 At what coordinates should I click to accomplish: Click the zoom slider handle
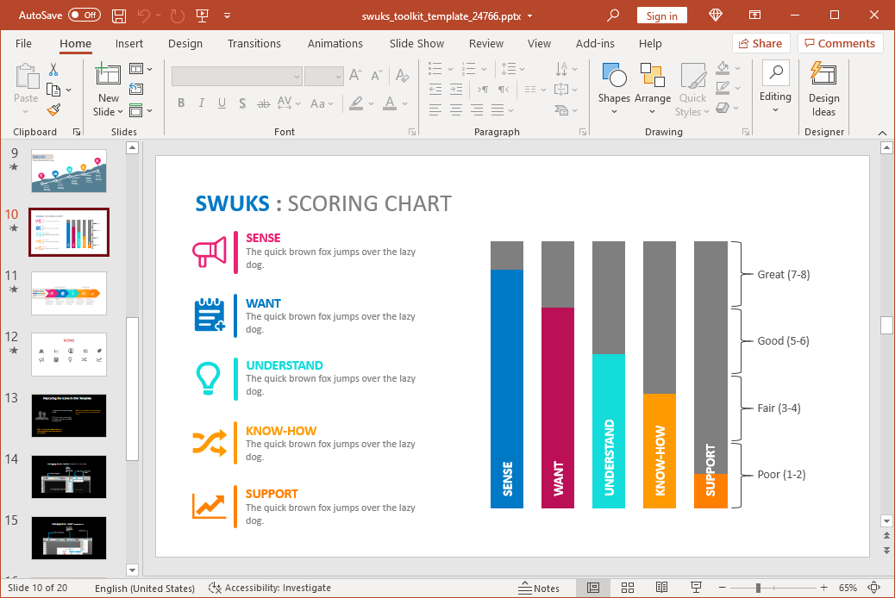coord(758,588)
